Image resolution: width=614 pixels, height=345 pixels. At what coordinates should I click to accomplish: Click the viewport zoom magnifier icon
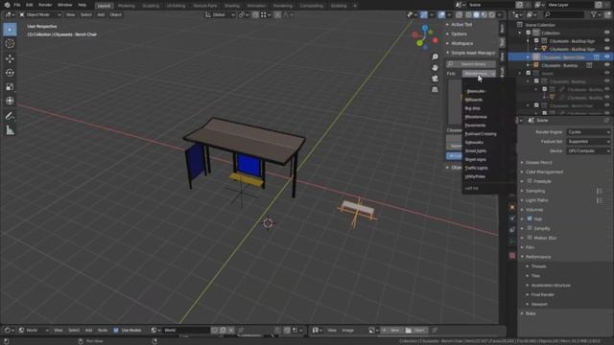pos(435,57)
